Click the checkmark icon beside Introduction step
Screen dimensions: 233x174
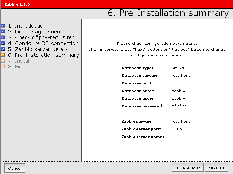(3, 26)
